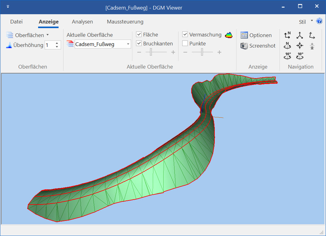
Task: Uncheck the Fläche checkbox
Action: point(139,35)
